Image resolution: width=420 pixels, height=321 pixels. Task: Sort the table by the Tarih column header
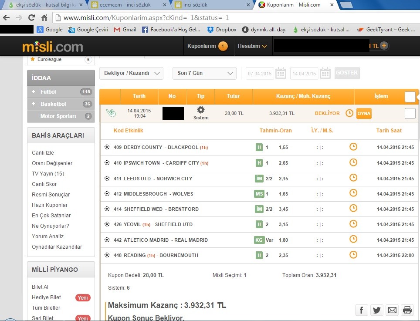tap(139, 96)
